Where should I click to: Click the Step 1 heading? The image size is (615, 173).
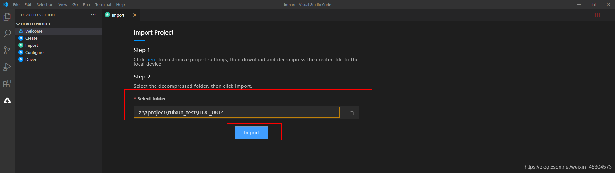(x=142, y=50)
